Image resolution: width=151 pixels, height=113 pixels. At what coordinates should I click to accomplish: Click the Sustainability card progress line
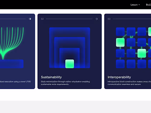tap(69, 19)
